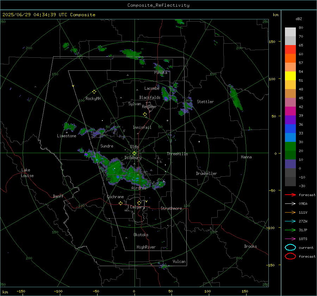This screenshot has width=317, height=296.
Task: Click the Cochrane label
Action: (115, 197)
